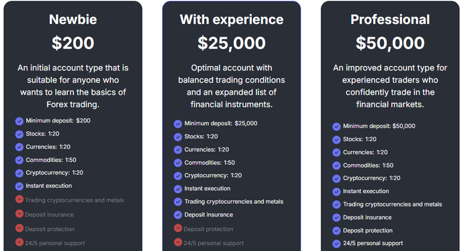Click checkmark icon next to Professional Commodities 1:50

click(x=337, y=166)
